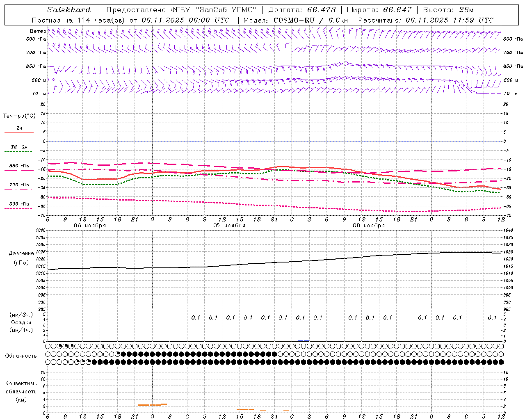The width and height of the screenshot is (525, 420).
Task: Click 'Рассчитано: 06.11.2025 11:59 UTC' timestamp
Action: 426,20
